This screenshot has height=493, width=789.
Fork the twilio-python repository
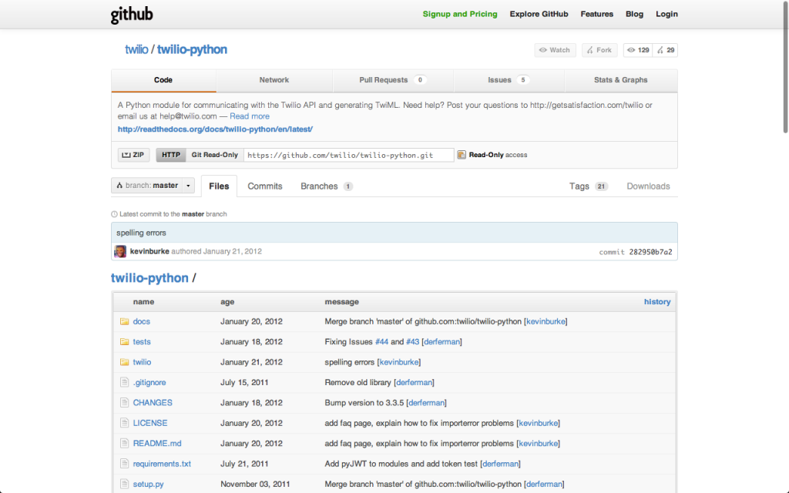click(599, 50)
